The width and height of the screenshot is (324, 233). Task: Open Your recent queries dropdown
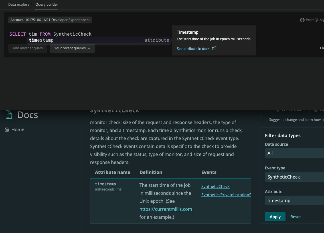72,48
